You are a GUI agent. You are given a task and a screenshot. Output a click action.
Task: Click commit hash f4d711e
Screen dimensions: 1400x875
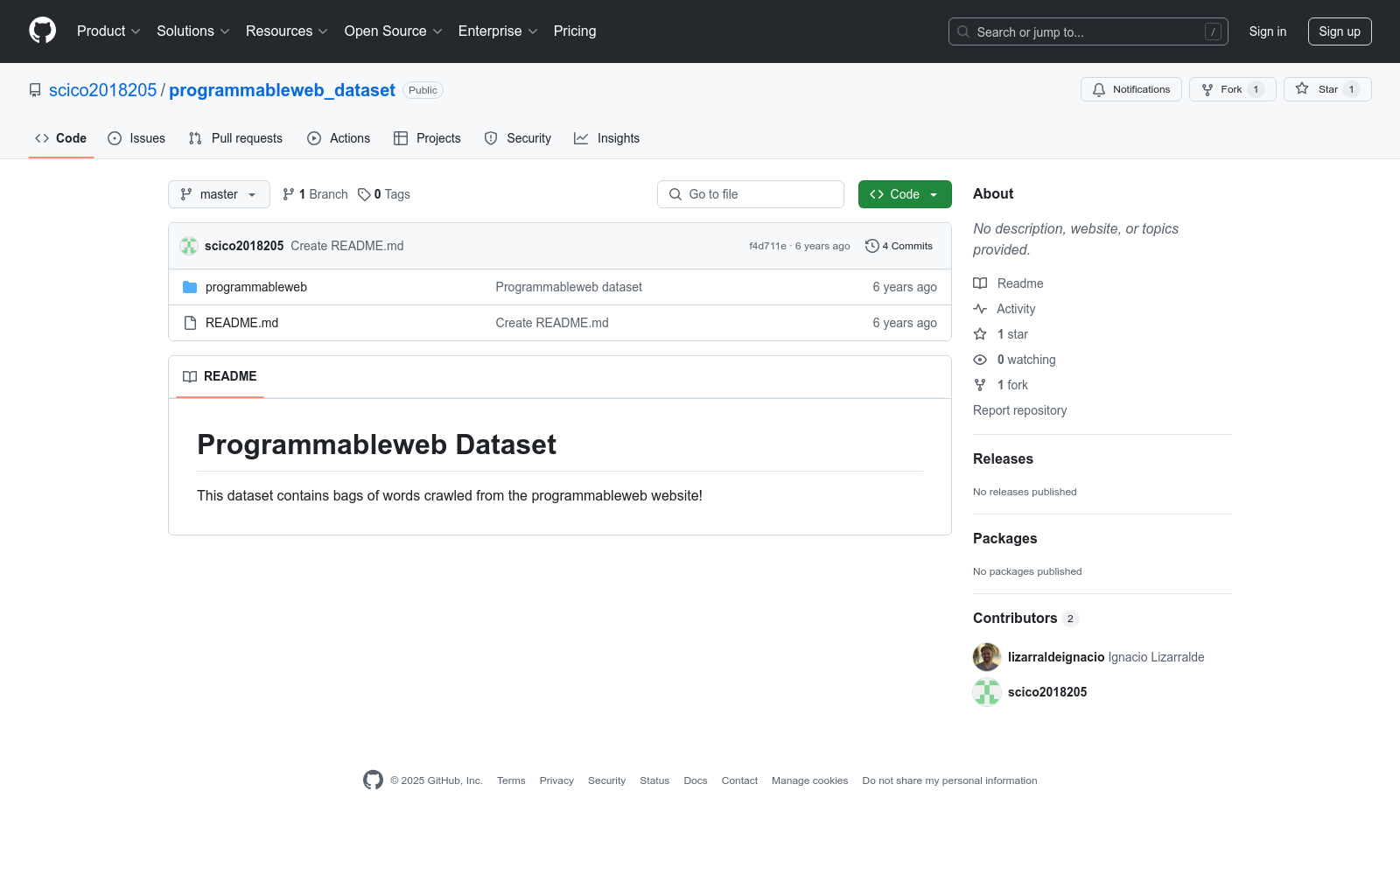[767, 246]
